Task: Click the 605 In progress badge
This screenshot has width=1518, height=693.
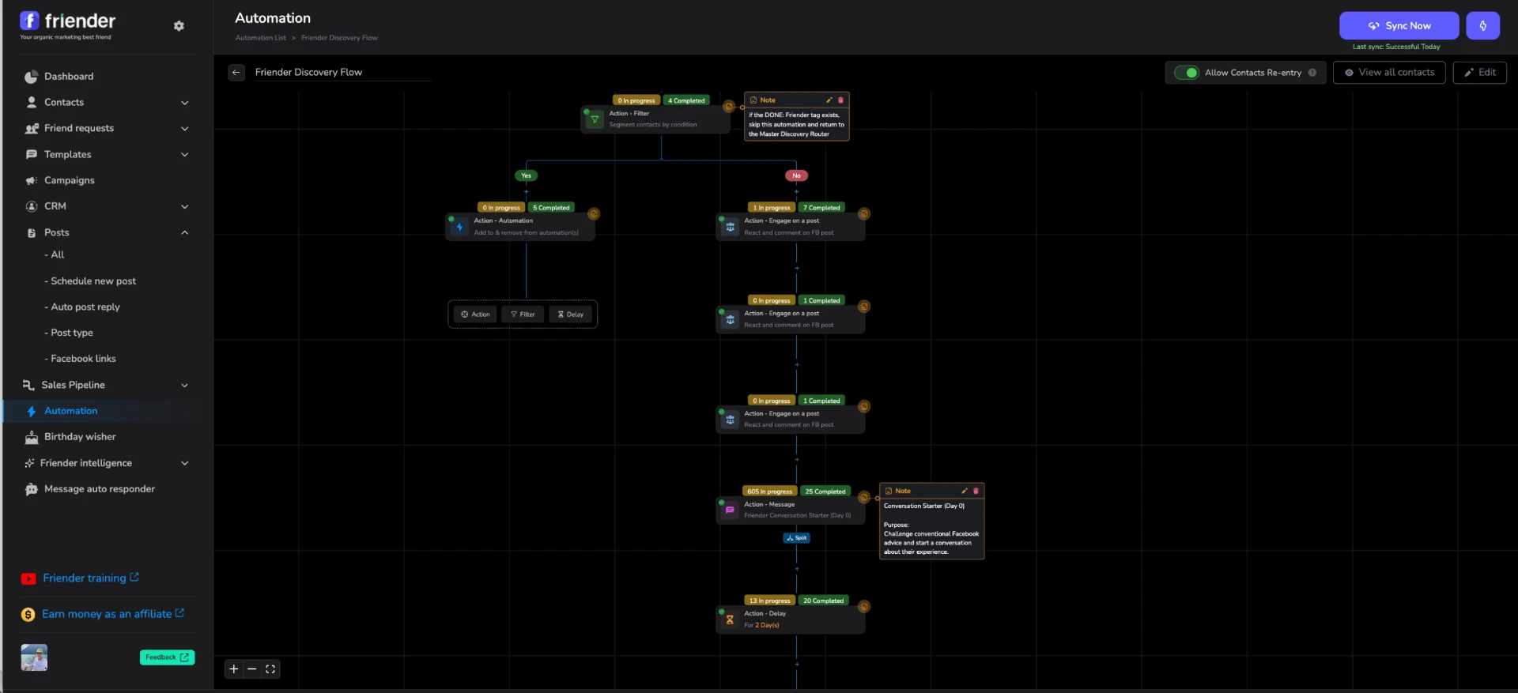Action: point(769,492)
